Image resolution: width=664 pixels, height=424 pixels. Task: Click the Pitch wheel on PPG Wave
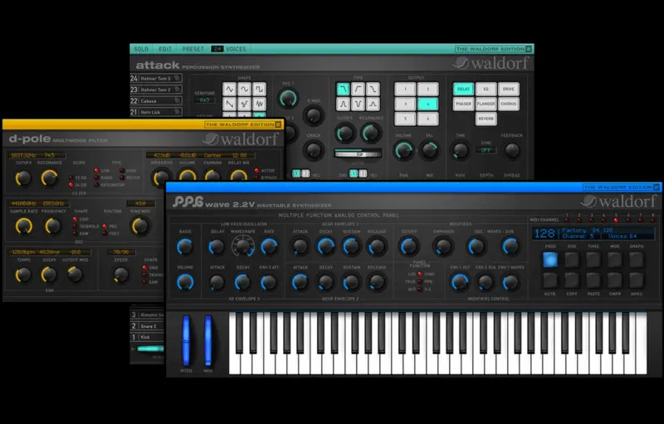tap(186, 341)
